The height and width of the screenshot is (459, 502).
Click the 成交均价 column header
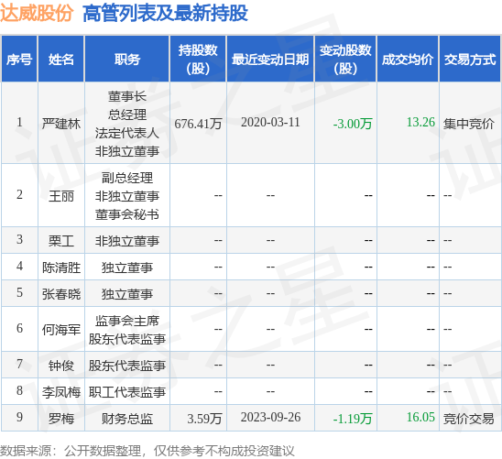(x=408, y=60)
